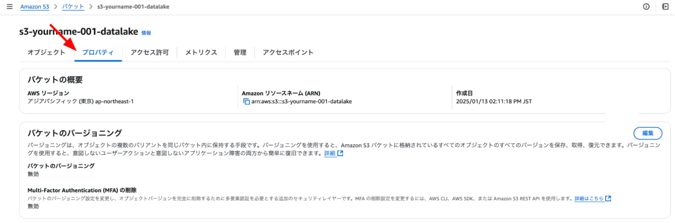Follow the 詳細はこちら link for MFA delete

589,199
